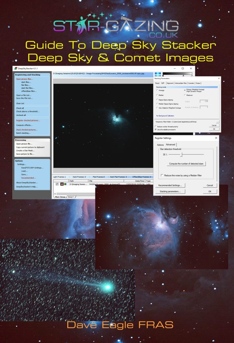Switch to the Light tab

click(163, 83)
